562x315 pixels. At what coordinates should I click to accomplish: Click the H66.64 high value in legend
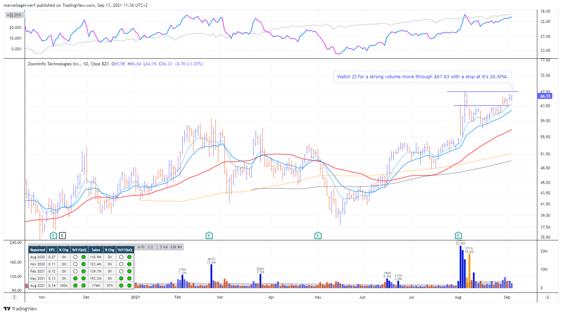coord(134,64)
